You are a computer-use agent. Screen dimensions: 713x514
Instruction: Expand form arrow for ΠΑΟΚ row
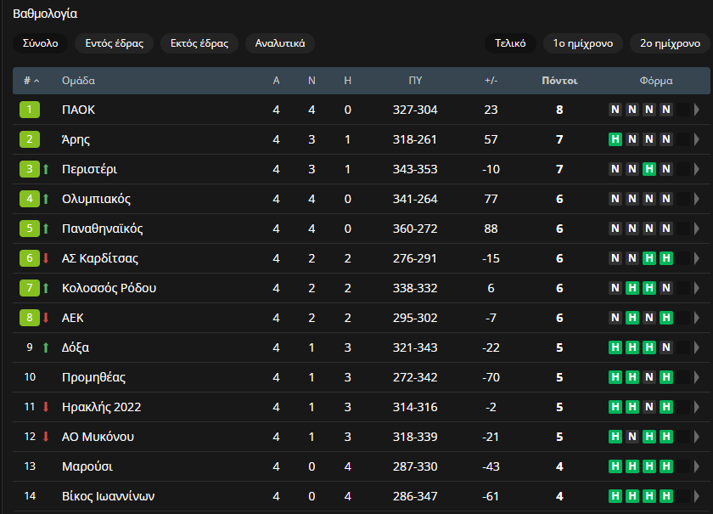[697, 110]
